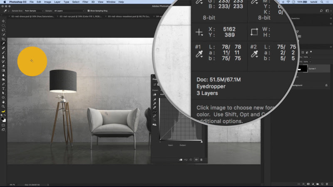This screenshot has width=333, height=187.
Task: Select the Blur tool
Action: [x=3, y=75]
